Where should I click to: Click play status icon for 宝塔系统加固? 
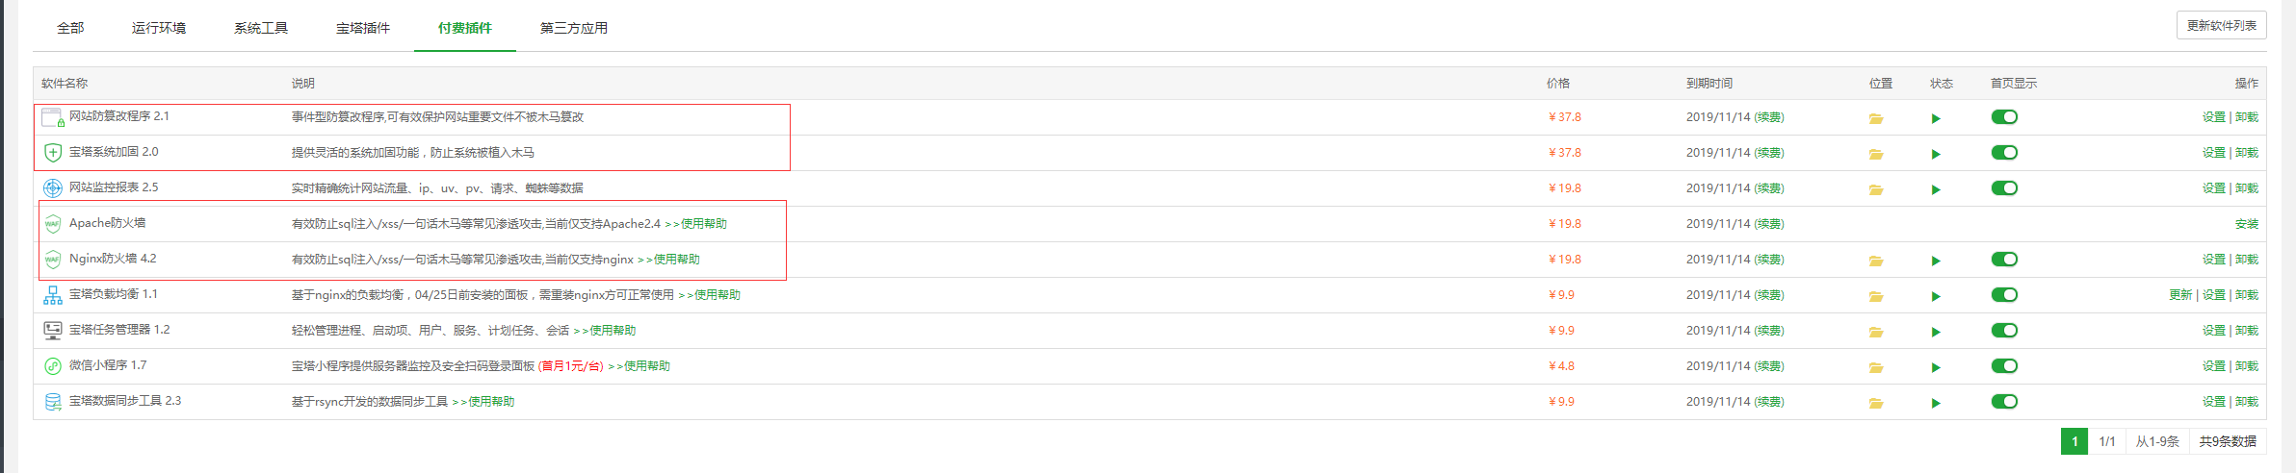[x=1936, y=154]
